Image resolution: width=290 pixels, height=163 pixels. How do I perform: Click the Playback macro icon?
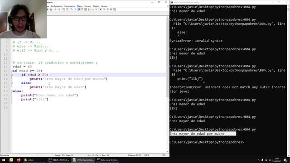108,9
